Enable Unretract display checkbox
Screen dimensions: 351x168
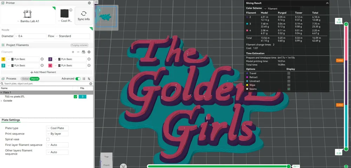[x=289, y=81]
